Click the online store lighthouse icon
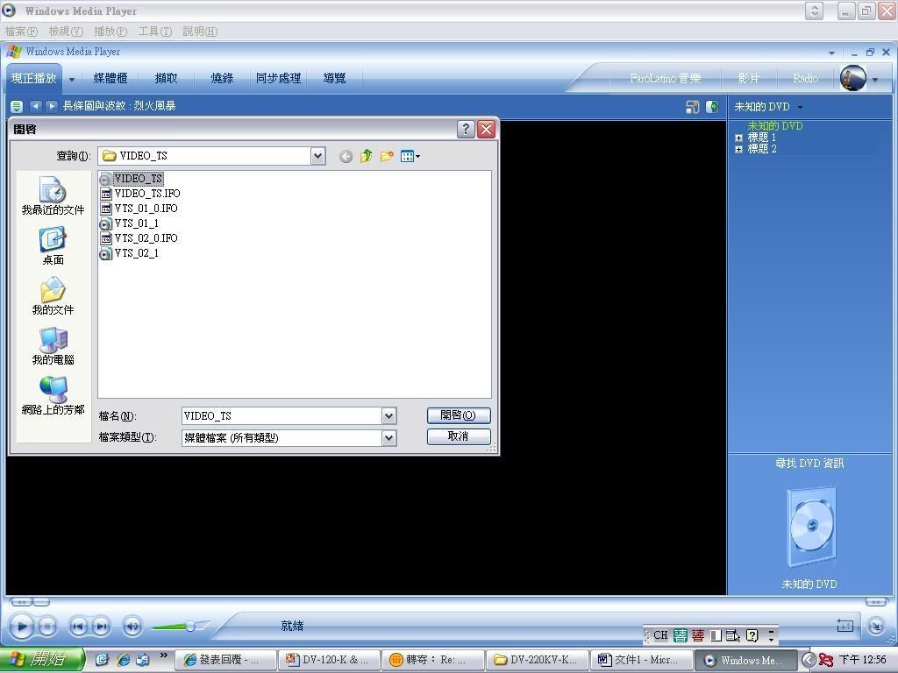Image resolution: width=898 pixels, height=673 pixels. pyautogui.click(x=852, y=78)
